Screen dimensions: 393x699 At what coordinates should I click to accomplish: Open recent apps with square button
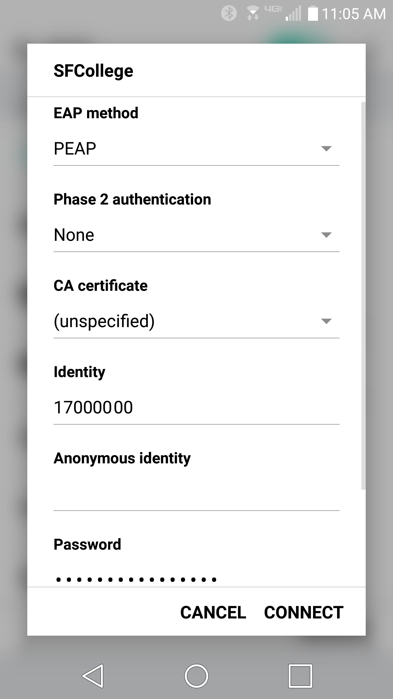(x=300, y=676)
